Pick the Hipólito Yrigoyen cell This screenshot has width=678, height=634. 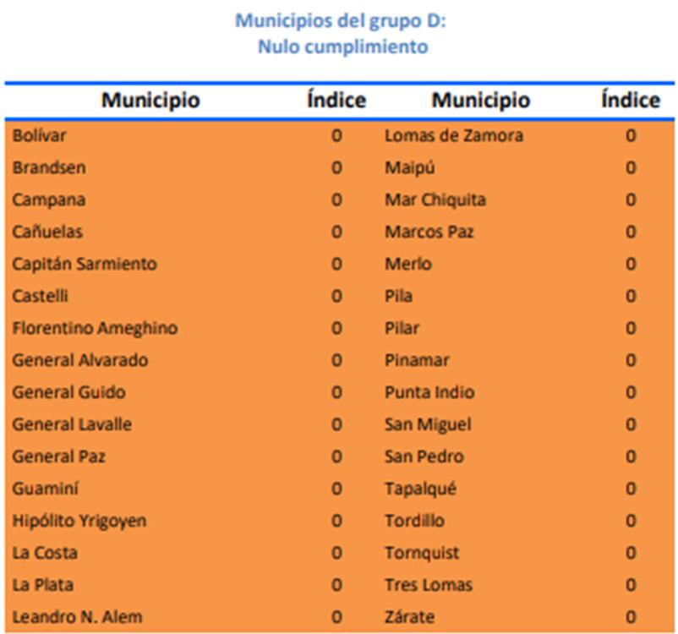[x=79, y=521]
